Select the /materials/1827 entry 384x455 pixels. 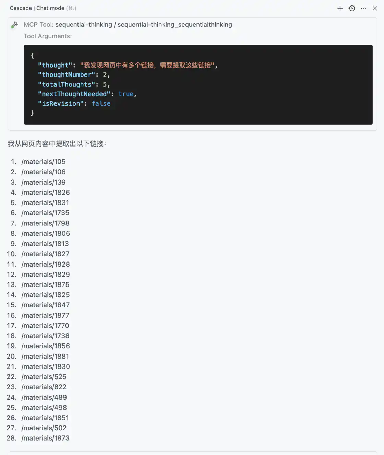[45, 254]
